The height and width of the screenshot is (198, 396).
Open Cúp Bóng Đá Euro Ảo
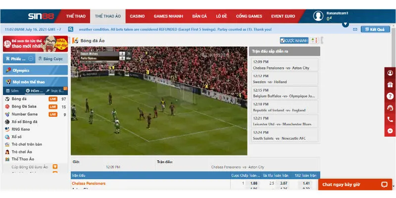click(30, 167)
